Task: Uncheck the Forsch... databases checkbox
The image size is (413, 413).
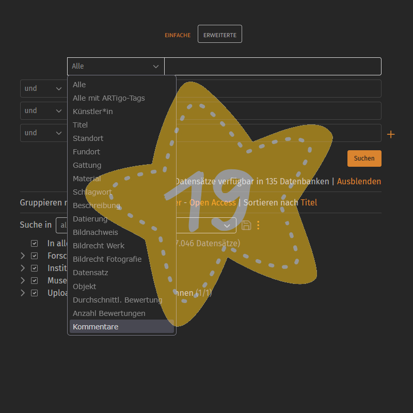Action: (x=35, y=256)
